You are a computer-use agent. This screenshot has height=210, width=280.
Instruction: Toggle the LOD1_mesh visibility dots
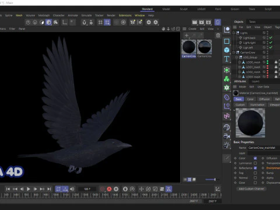(268, 67)
